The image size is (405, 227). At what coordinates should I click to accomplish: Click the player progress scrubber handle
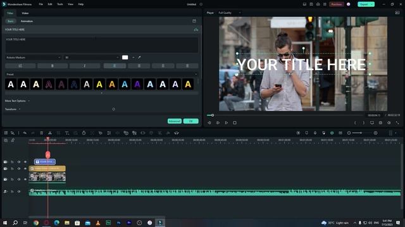click(x=213, y=115)
